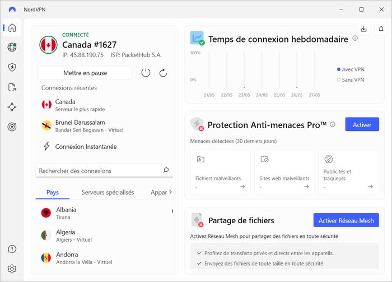Screen dimensions: 392x282
Task: Select the Pays tab
Action: tap(53, 192)
